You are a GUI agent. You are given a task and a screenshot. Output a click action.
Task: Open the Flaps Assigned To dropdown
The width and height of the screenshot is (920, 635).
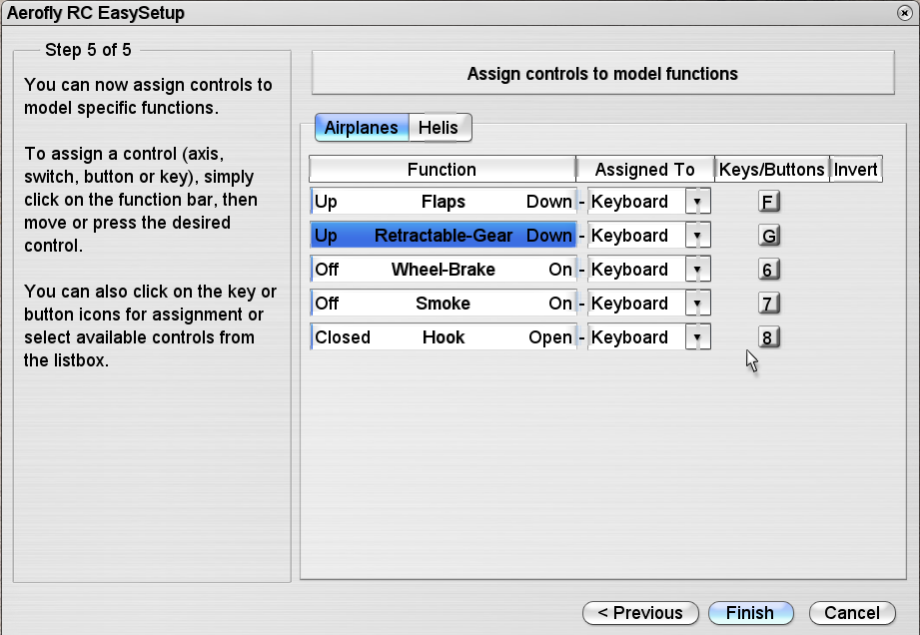pyautogui.click(x=698, y=202)
